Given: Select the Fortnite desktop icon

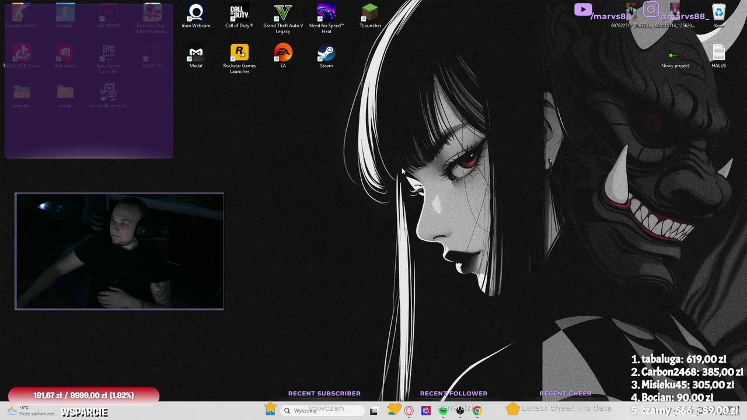Looking at the screenshot, I should click(x=65, y=16).
